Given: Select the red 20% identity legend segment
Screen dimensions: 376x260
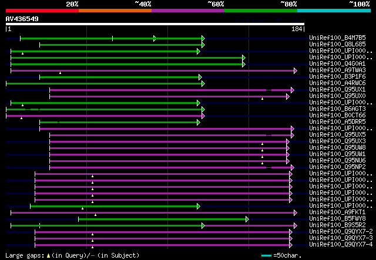Looking at the screenshot, I should [42, 11].
